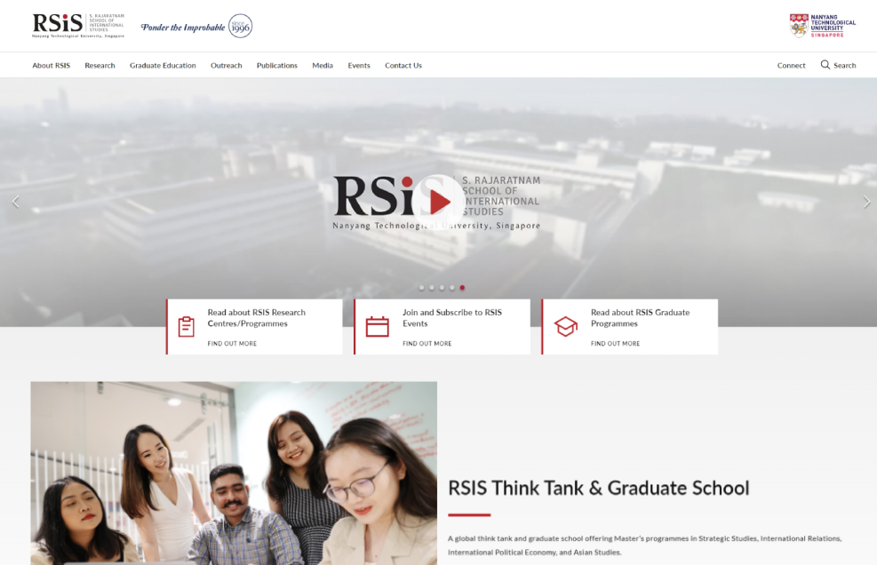
Task: Open the Nanyang Technological University logo link
Action: (822, 26)
